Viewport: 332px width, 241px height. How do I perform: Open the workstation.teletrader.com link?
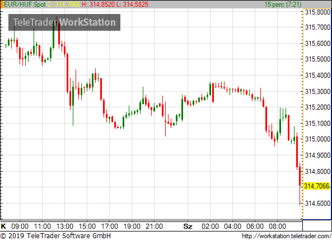[x=287, y=236]
